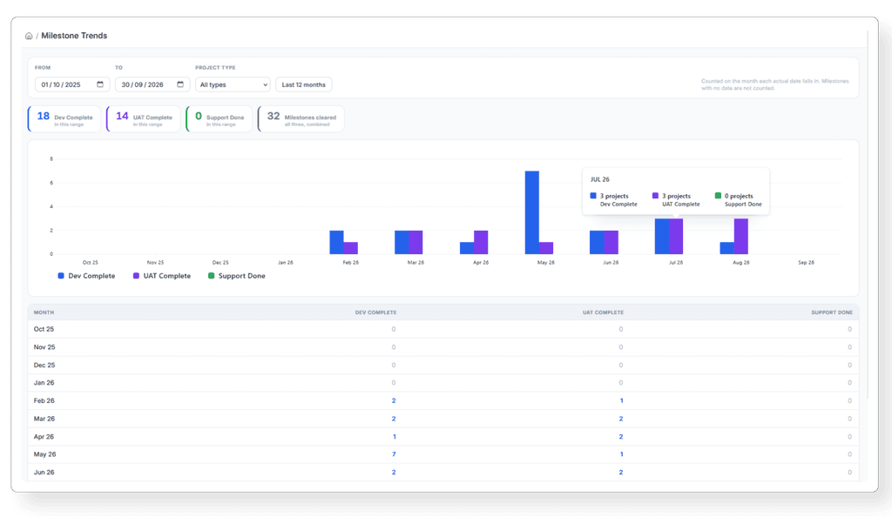892x517 pixels.
Task: Open the Project Type dropdown
Action: [233, 84]
